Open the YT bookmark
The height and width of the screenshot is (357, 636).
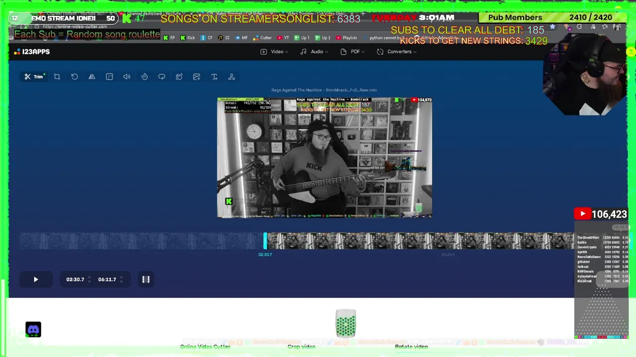[283, 38]
